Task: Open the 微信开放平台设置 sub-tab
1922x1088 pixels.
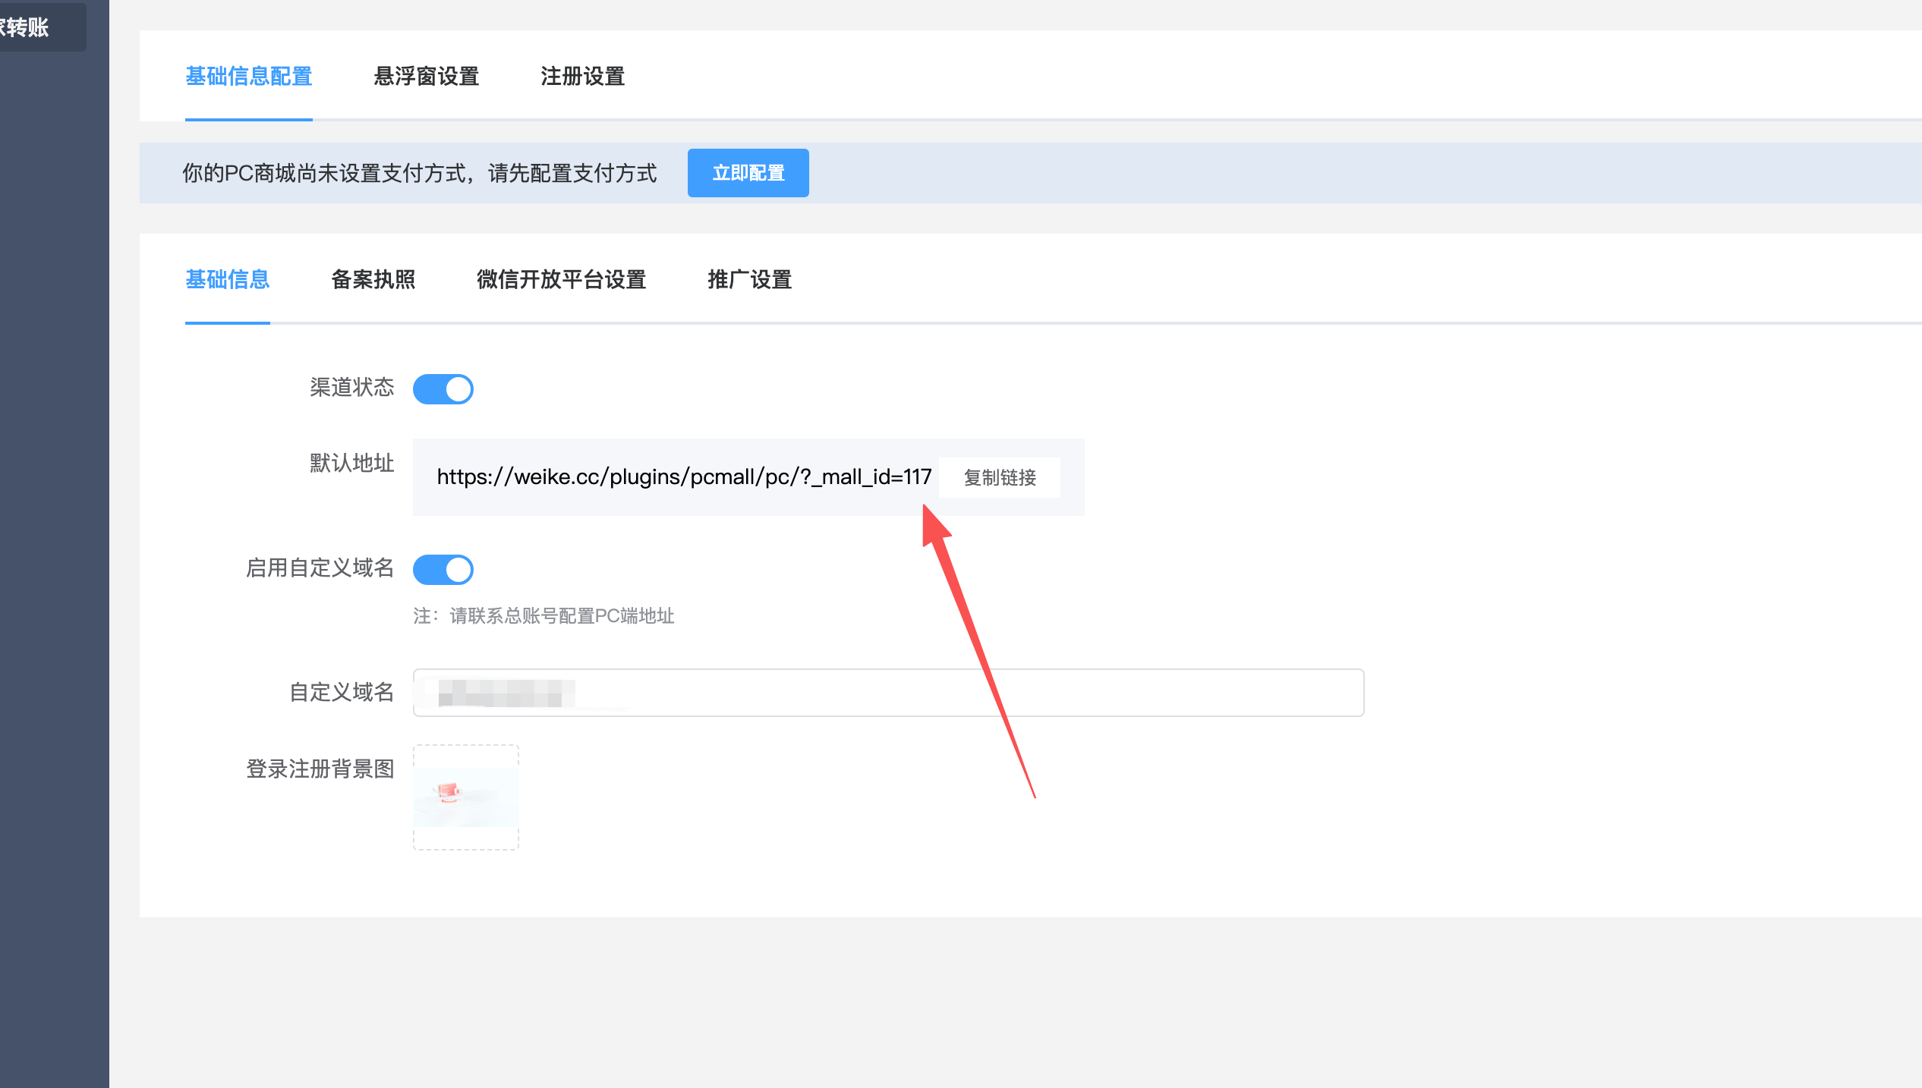Action: (x=561, y=280)
